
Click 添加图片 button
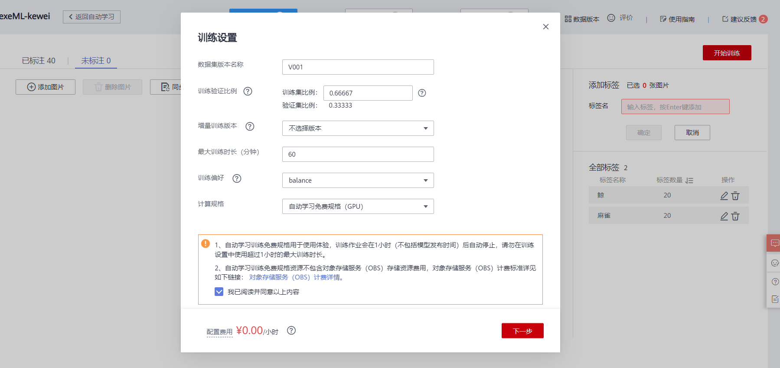pyautogui.click(x=46, y=87)
